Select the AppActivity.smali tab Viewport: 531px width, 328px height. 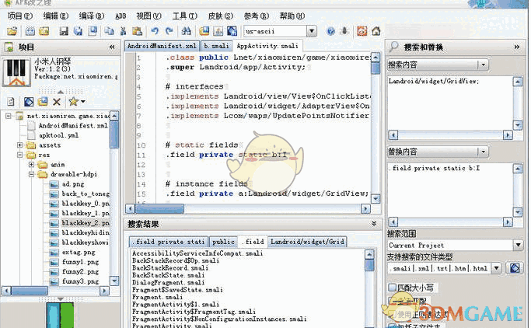[267, 46]
